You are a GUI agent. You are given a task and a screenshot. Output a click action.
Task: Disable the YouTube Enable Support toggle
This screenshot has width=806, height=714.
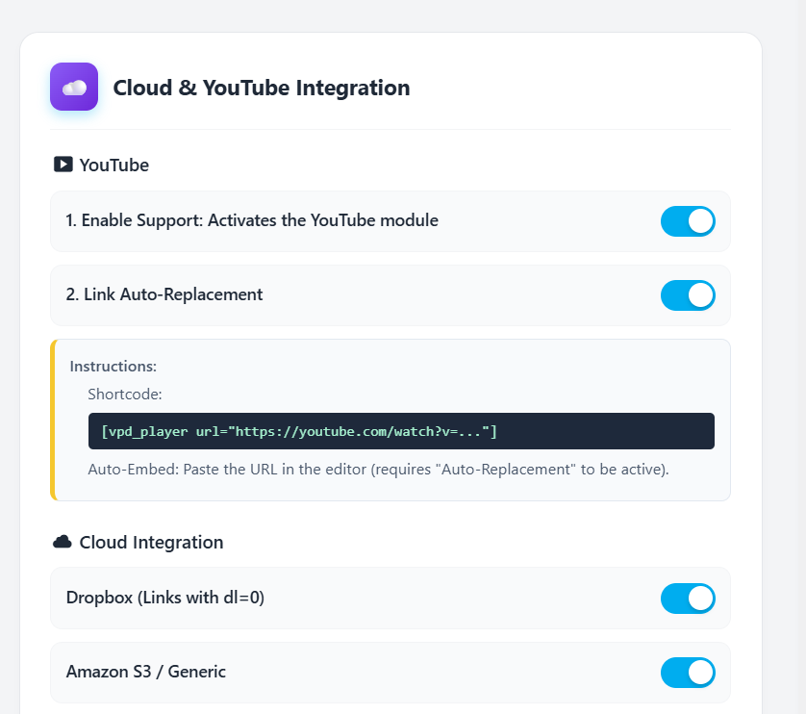point(688,221)
